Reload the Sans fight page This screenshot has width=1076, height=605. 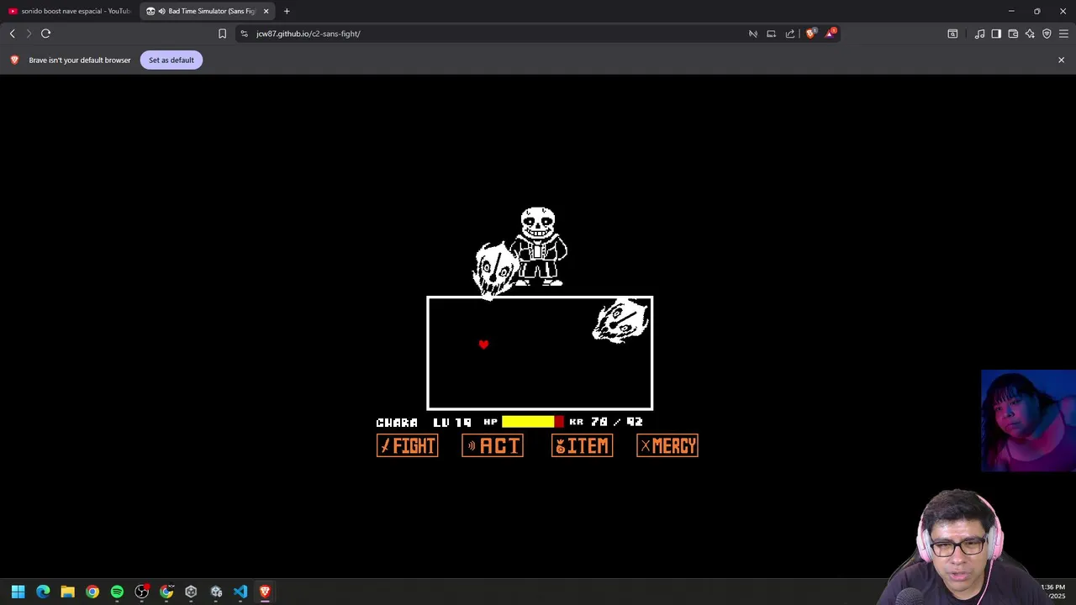point(46,34)
